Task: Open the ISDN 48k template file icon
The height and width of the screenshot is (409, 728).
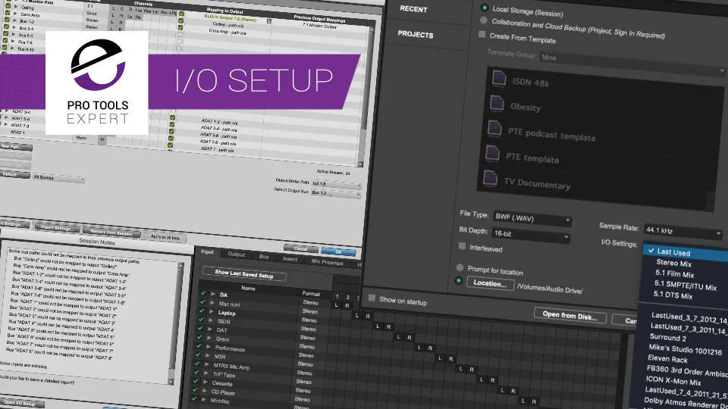Action: click(499, 78)
